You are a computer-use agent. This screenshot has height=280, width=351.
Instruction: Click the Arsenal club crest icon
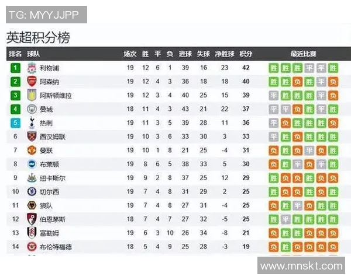point(31,82)
